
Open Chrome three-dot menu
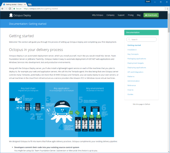pyautogui.click(x=167, y=9)
